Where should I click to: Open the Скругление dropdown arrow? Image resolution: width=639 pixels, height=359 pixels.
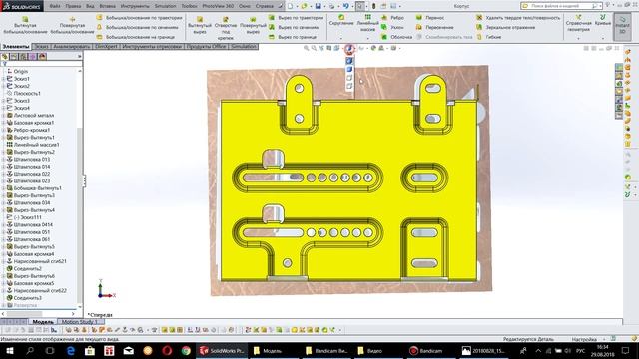click(341, 38)
